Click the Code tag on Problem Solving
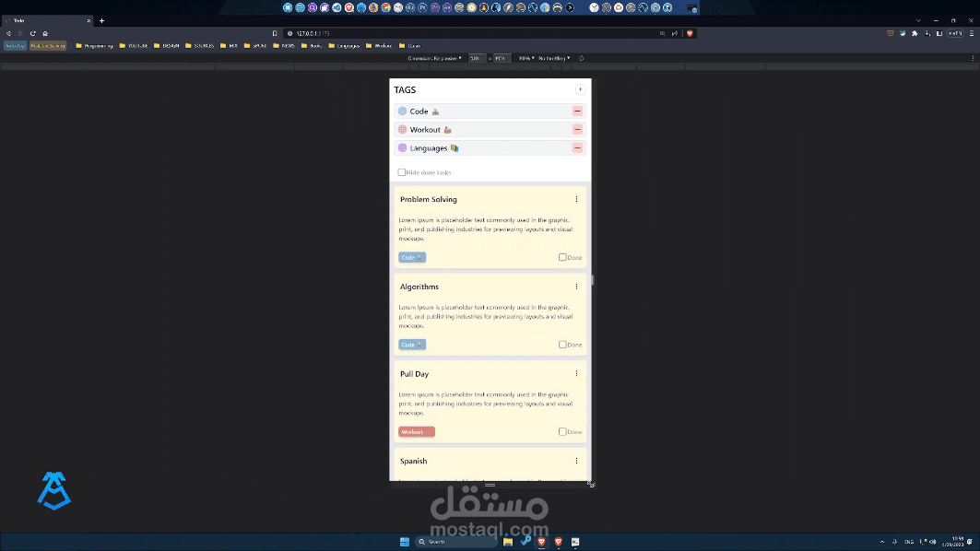 point(412,257)
